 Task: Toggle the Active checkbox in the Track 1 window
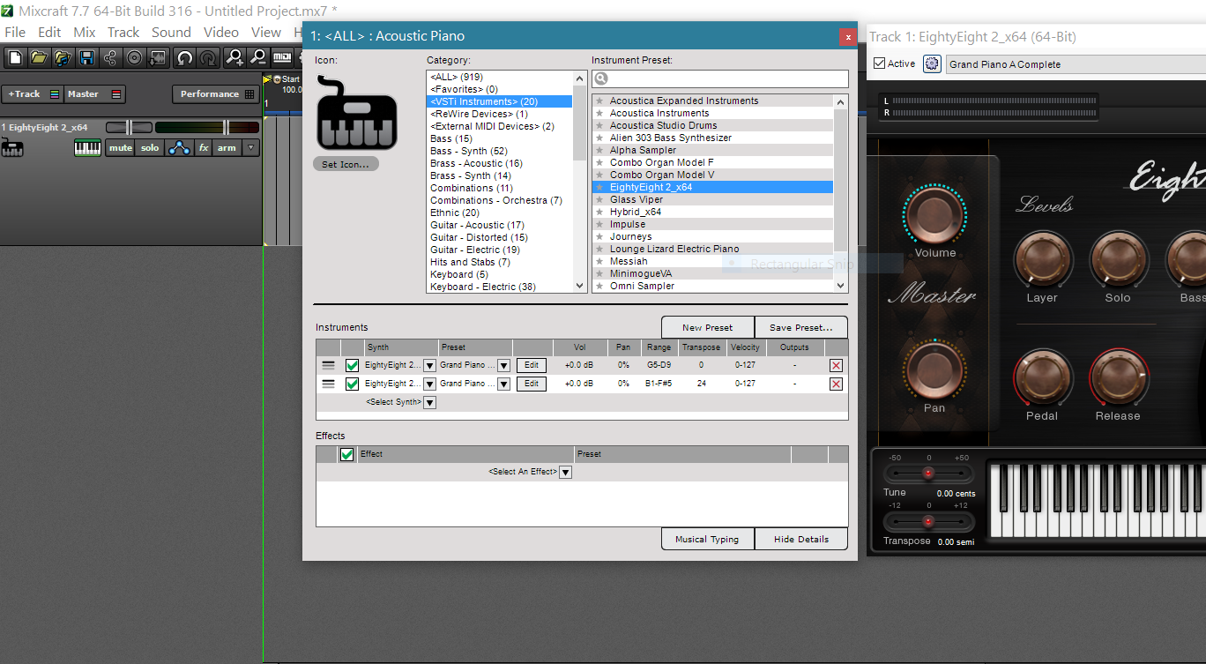click(x=879, y=63)
